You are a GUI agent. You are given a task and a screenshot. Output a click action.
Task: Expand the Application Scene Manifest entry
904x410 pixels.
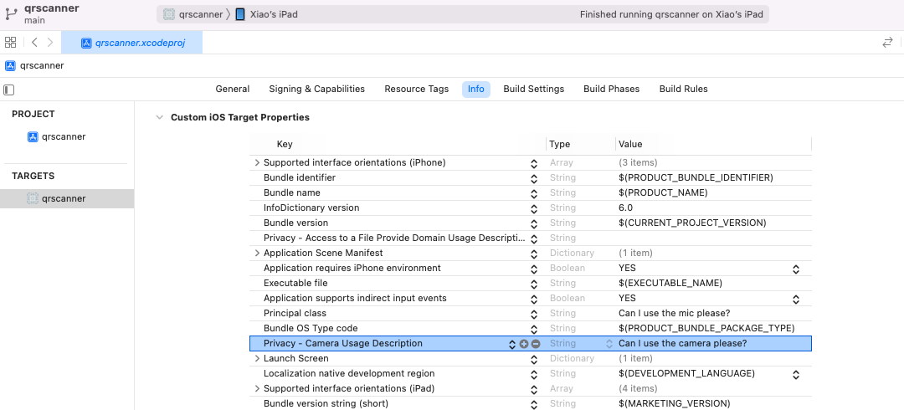point(257,254)
